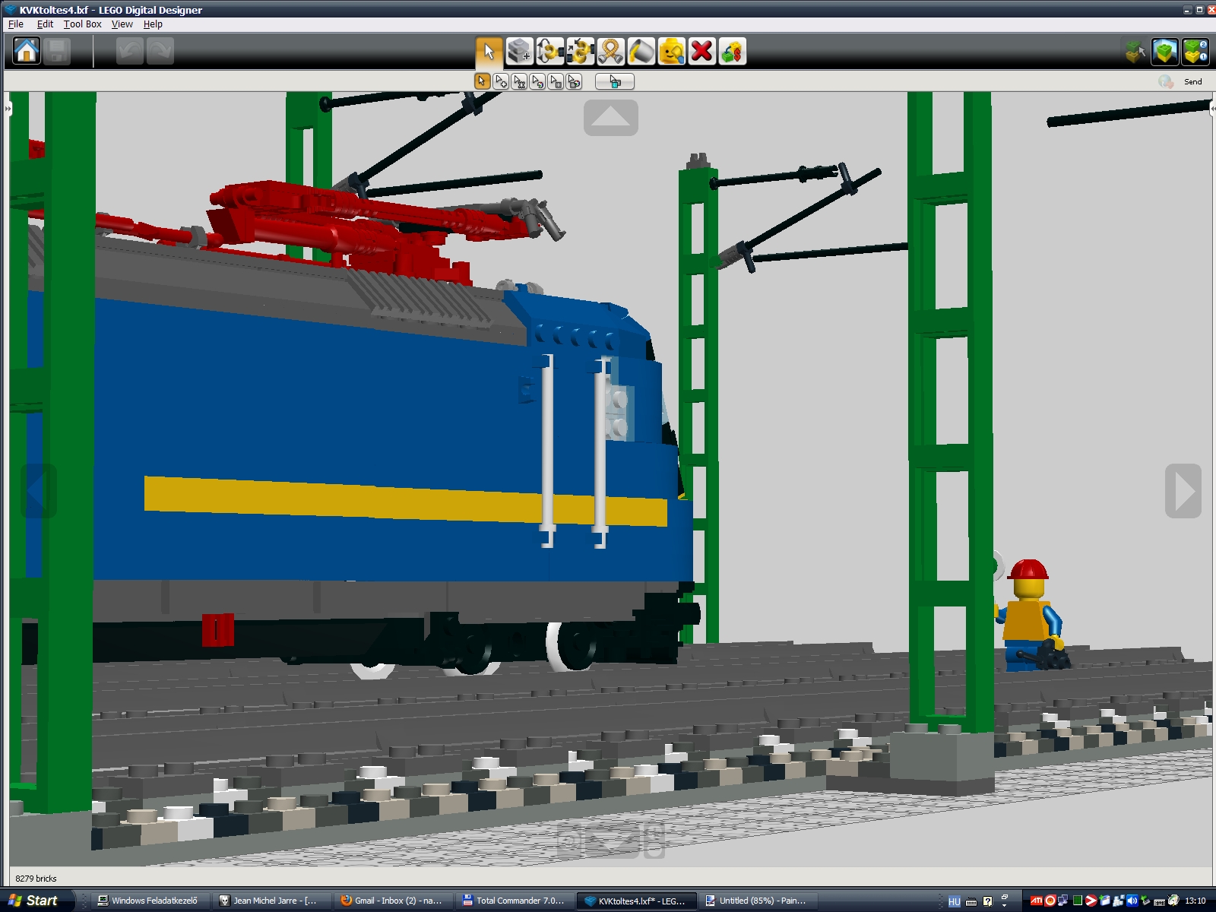Viewport: 1216px width, 912px height.
Task: Select the Clone brick tool
Action: click(519, 51)
